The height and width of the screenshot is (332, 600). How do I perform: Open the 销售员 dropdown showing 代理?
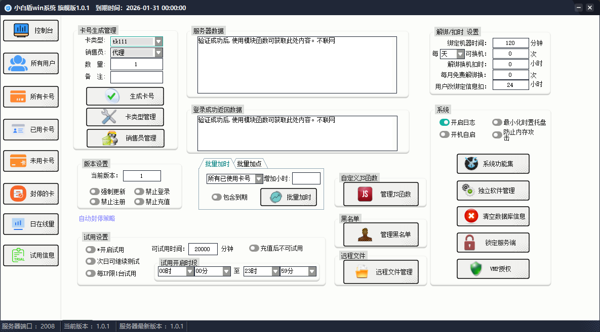[136, 53]
